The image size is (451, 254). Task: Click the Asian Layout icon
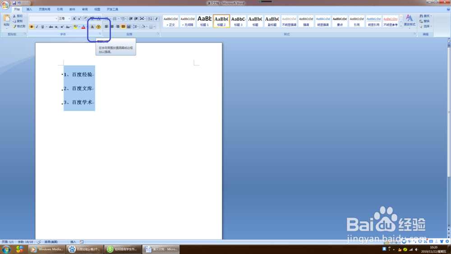pyautogui.click(x=143, y=18)
